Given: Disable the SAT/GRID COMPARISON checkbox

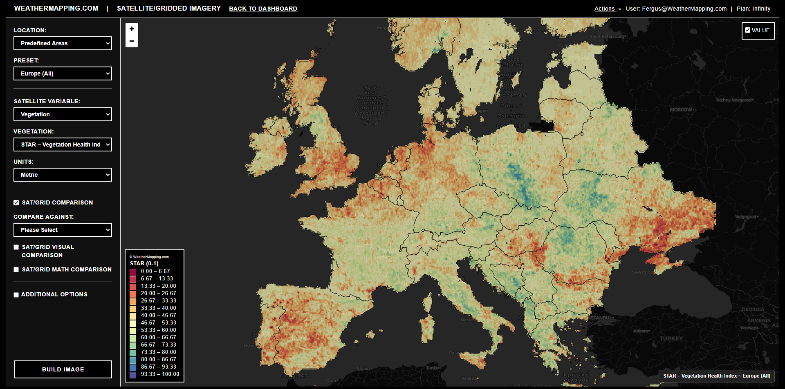Looking at the screenshot, I should (x=16, y=202).
